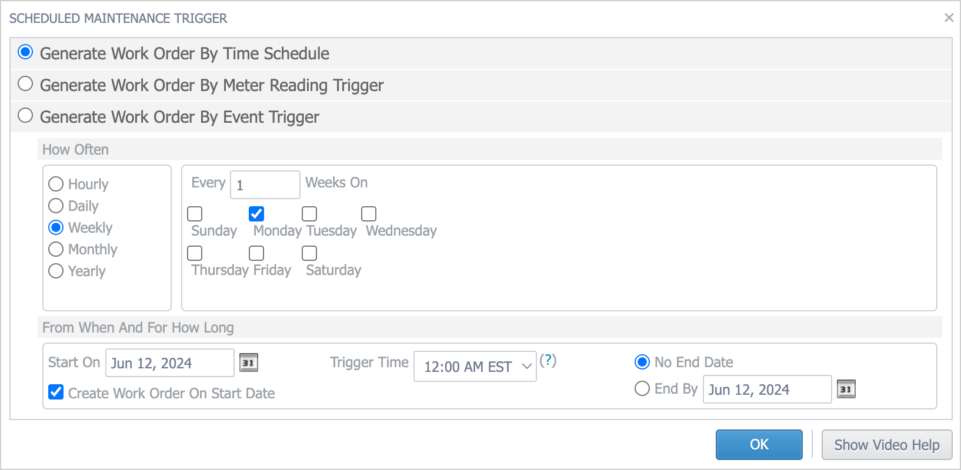The height and width of the screenshot is (470, 961).
Task: Open Show Video Help
Action: (x=886, y=445)
